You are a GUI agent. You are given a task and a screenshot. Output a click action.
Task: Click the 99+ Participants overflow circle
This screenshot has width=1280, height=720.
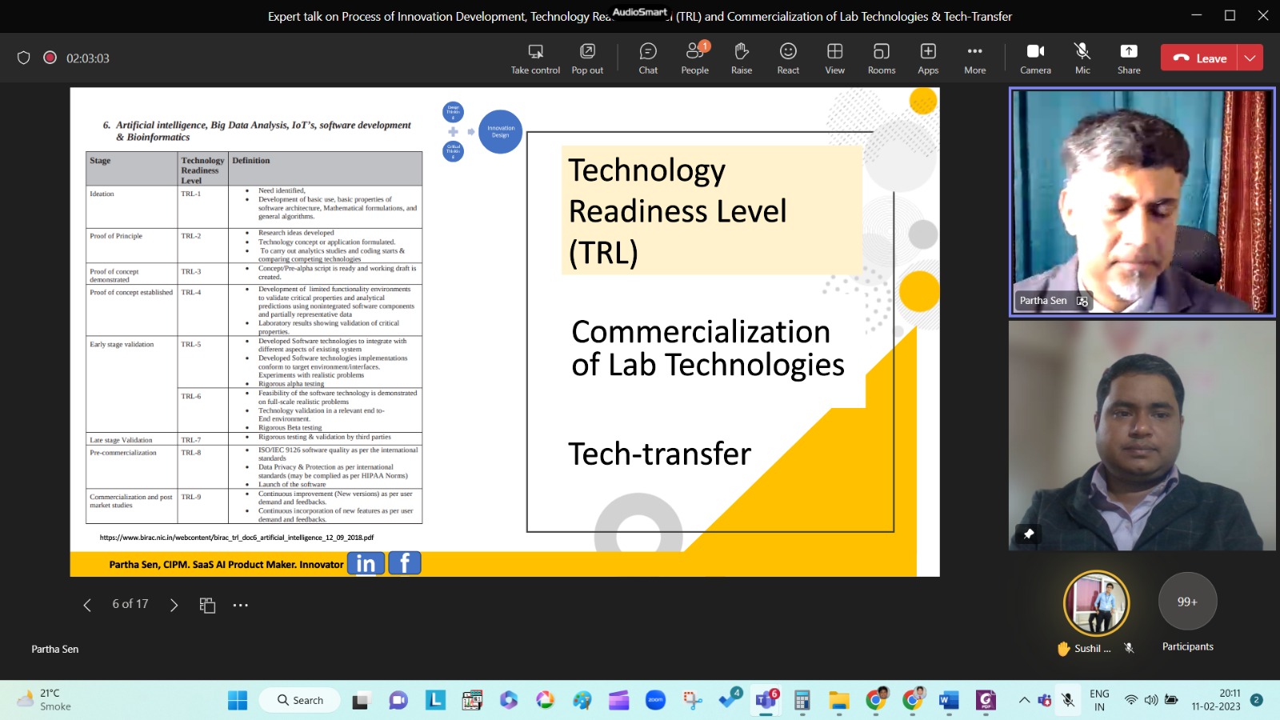1187,602
